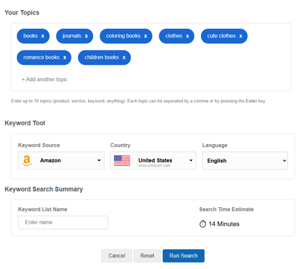Open the Country dropdown
Screen dimensions: 300x269
(x=153, y=160)
